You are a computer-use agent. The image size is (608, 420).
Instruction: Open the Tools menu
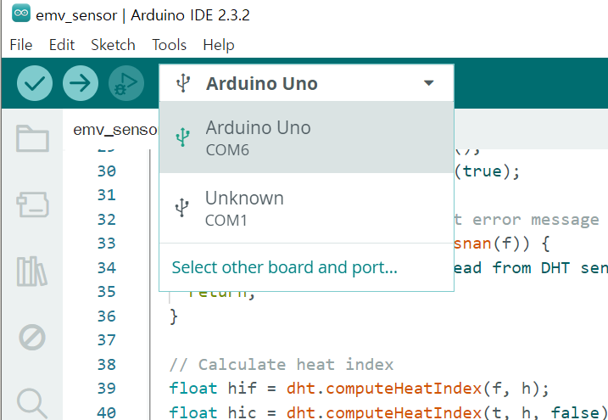(x=169, y=45)
